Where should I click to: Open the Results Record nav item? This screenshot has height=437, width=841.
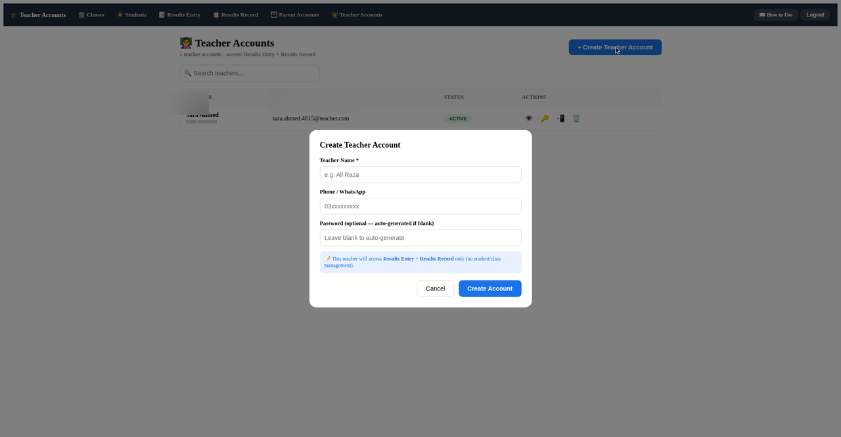coord(235,14)
